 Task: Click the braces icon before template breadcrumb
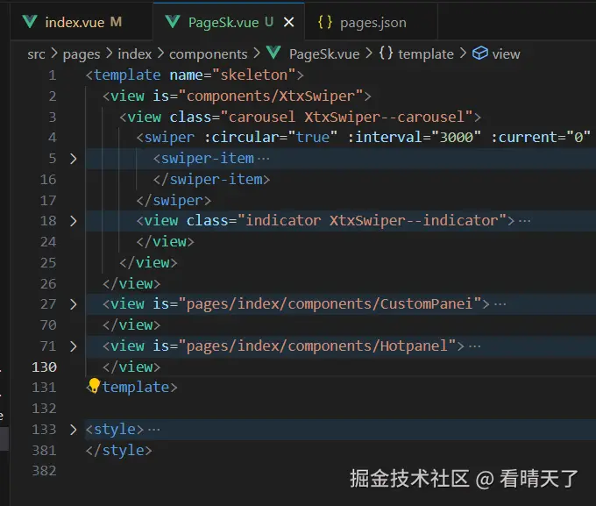pyautogui.click(x=386, y=53)
